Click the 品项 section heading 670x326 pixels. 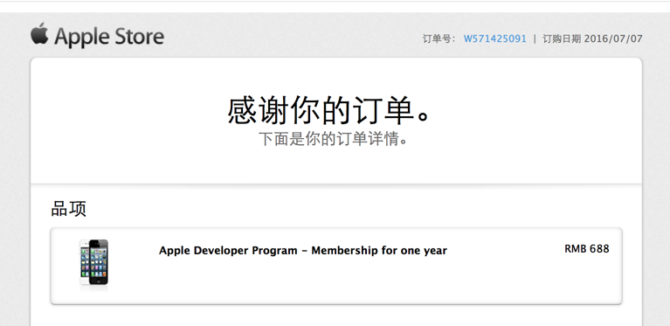pyautogui.click(x=69, y=209)
